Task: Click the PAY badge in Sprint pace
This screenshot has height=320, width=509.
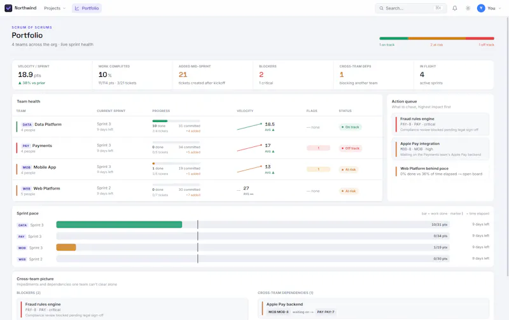Action: pos(22,237)
